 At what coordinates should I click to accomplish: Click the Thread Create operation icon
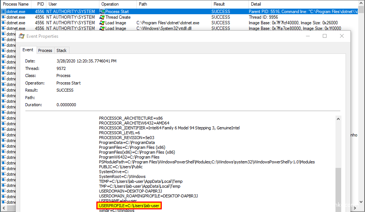102,17
